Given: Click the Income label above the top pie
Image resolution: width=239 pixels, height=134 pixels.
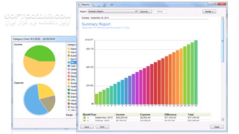Looking at the screenshot, I should click(x=18, y=45).
